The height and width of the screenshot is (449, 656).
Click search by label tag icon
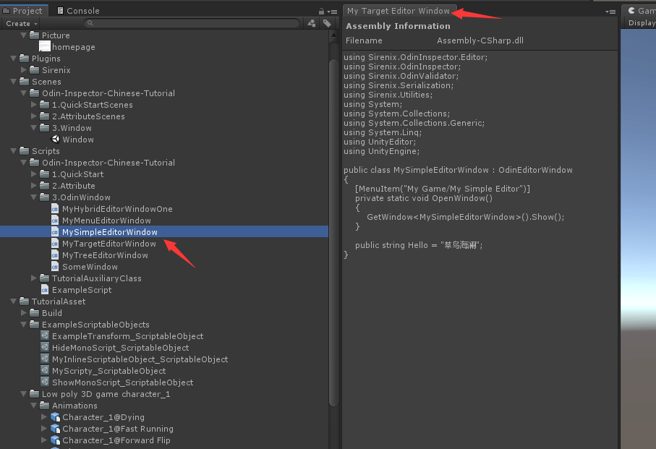[x=327, y=23]
